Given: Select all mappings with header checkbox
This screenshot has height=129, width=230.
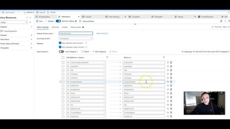Looking at the screenshot, I should [63, 57].
